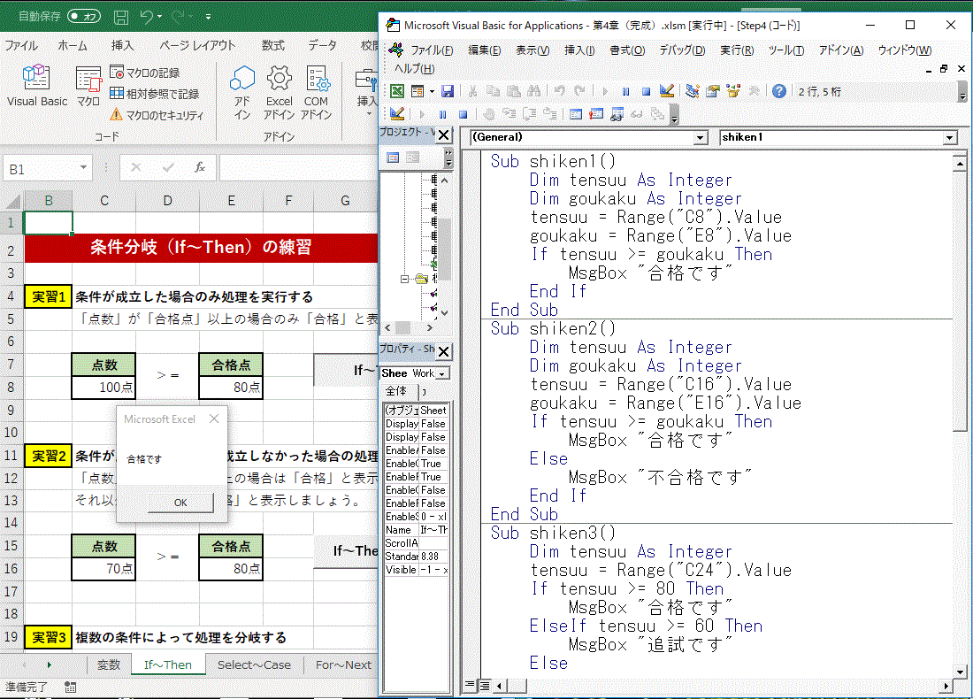Image resolution: width=973 pixels, height=699 pixels.
Task: Click the Visual Basic button in Excel ribbon
Action: (36, 86)
